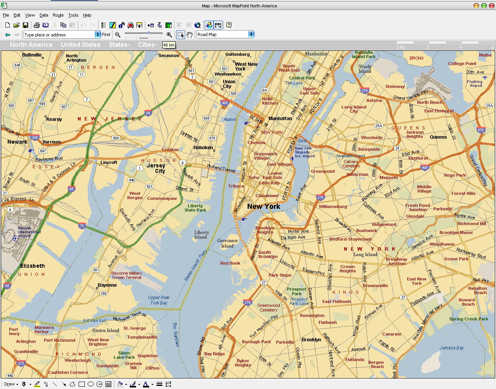Click the Back arrow navigation icon
Viewport: 496px width, 389px height.
click(7, 35)
